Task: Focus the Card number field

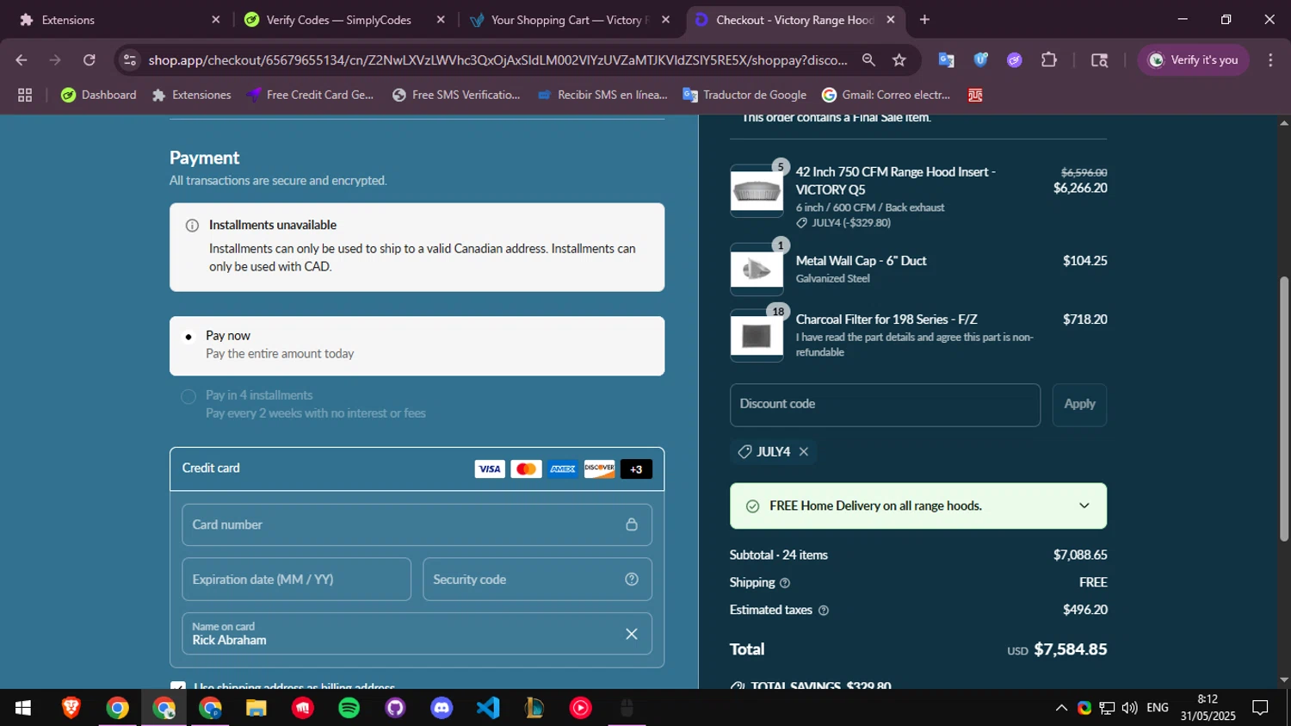Action: pos(417,524)
